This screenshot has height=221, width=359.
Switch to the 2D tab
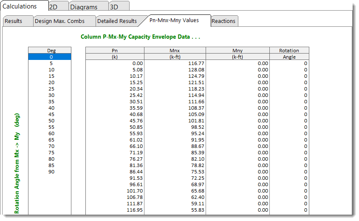[x=56, y=6]
